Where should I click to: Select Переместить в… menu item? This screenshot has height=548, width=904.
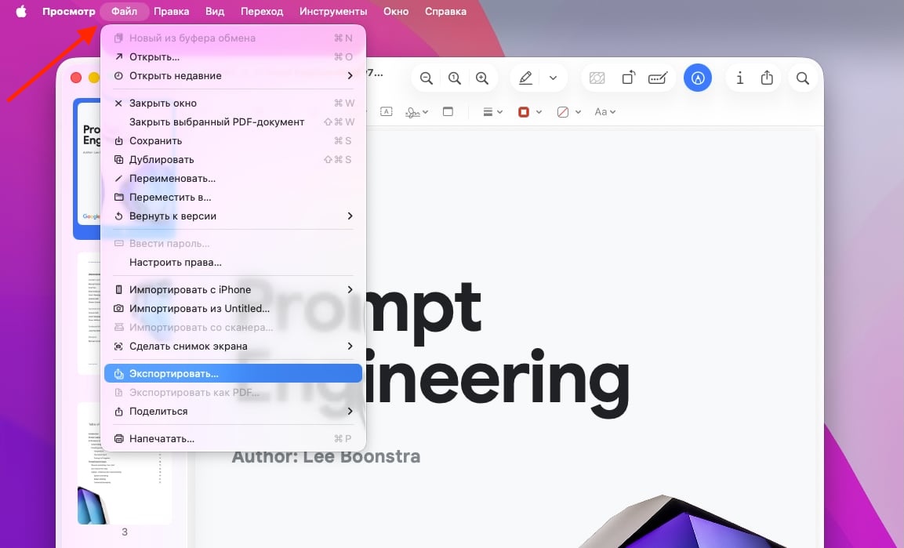coord(233,197)
